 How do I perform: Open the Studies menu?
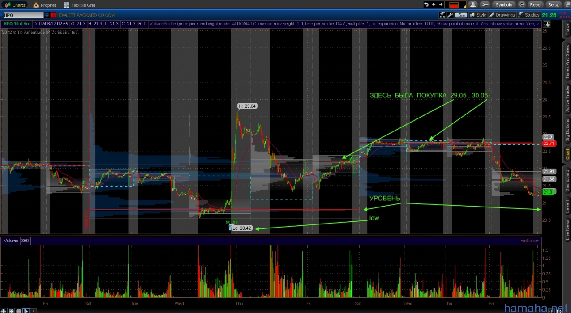click(529, 15)
